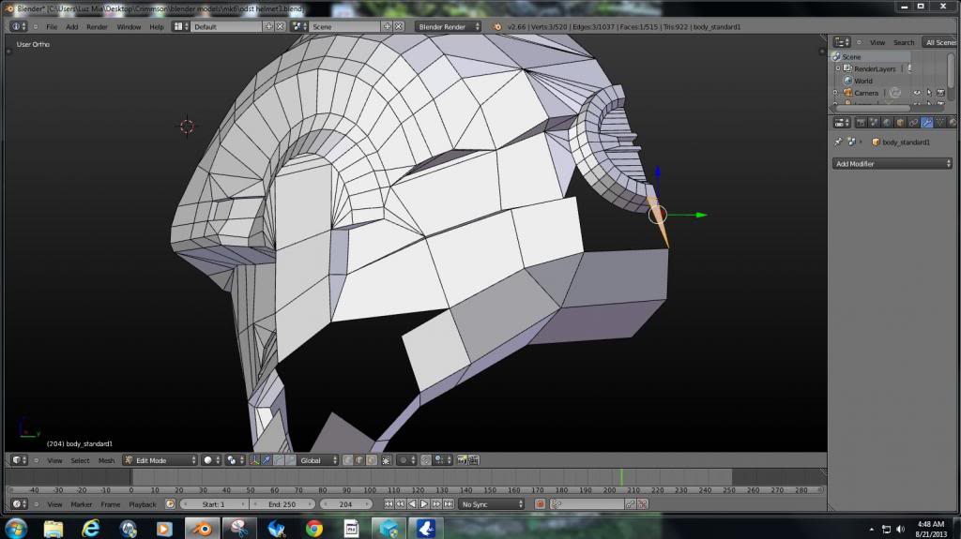Launch Blender from the Windows taskbar
This screenshot has width=961, height=539.
202,528
